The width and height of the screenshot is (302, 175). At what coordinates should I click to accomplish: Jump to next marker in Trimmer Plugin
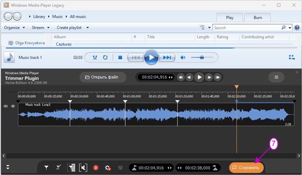tap(218, 77)
